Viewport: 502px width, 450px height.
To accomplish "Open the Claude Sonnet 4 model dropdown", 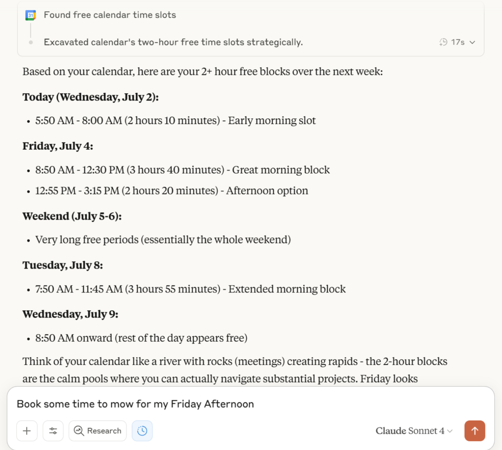I will coord(414,431).
